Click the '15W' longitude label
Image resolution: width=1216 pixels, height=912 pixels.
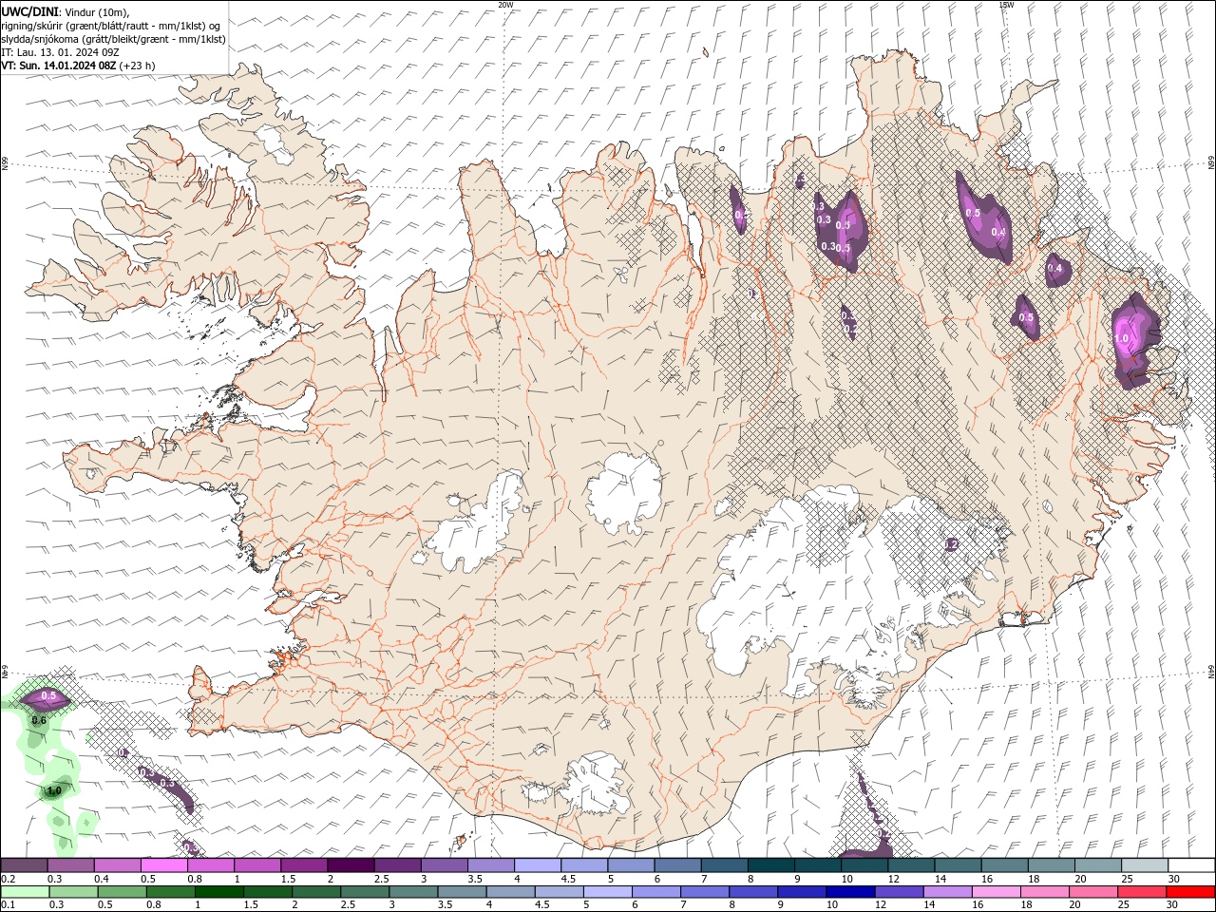pos(1006,5)
